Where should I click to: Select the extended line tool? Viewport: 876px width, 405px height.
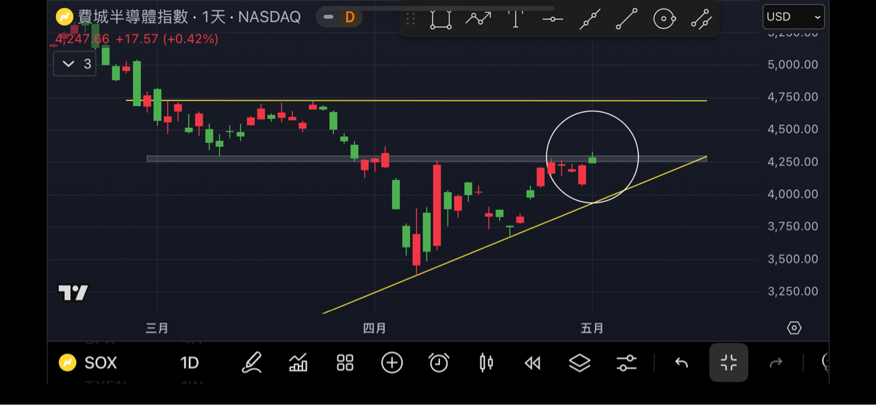pos(590,19)
